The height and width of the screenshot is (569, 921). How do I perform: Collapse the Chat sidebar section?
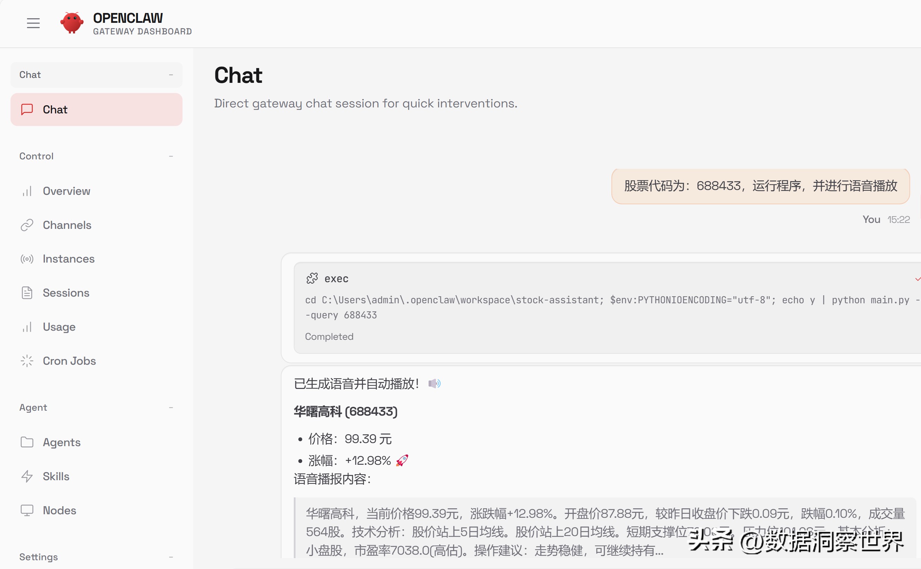click(171, 75)
